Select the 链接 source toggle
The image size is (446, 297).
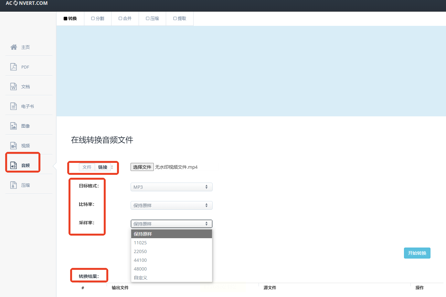click(103, 167)
